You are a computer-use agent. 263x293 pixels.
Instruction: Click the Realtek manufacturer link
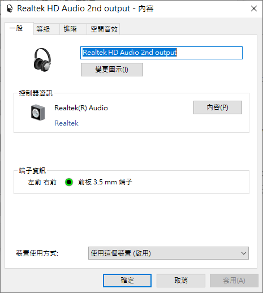point(66,123)
